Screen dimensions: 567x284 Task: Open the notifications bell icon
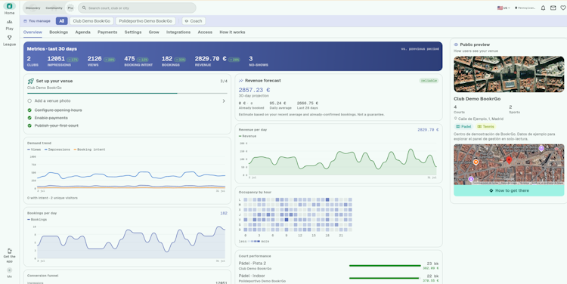click(x=543, y=8)
